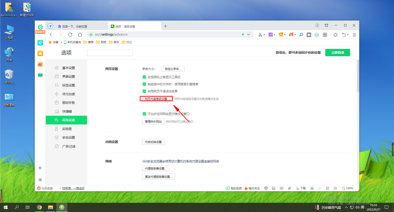Image resolution: width=394 pixels, height=212 pixels.
Task: Go back with the left arrow icon
Action: click(51, 35)
